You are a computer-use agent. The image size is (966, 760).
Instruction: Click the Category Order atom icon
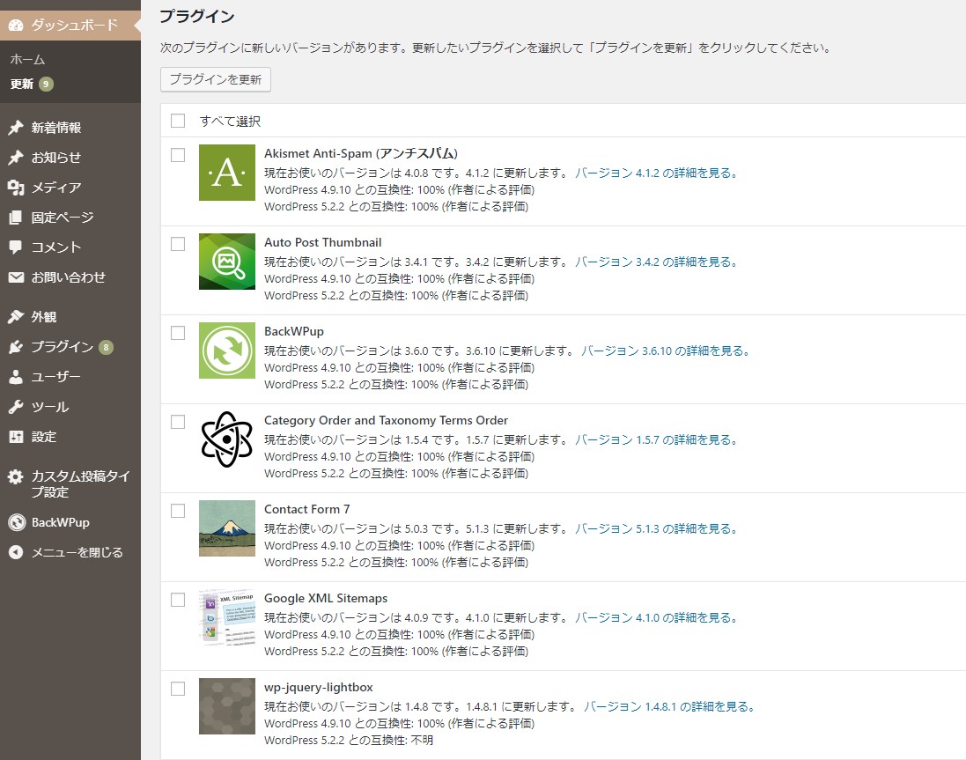pyautogui.click(x=226, y=439)
